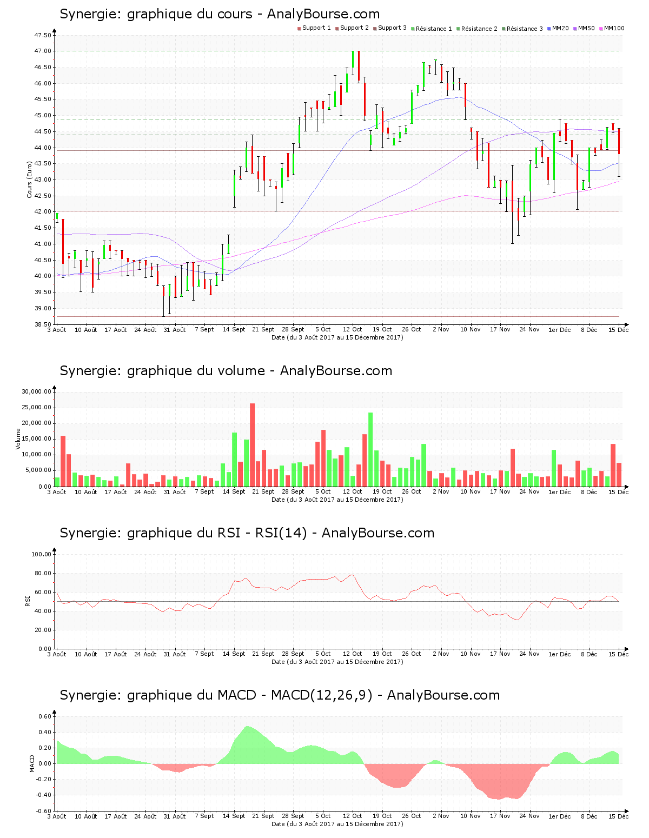
Task: Click the 15,000.00 volume axis value
Action: coord(36,439)
